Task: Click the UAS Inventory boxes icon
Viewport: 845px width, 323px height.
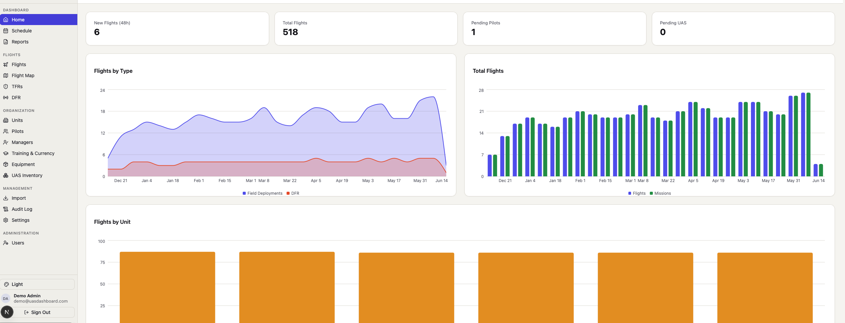Action: click(6, 175)
